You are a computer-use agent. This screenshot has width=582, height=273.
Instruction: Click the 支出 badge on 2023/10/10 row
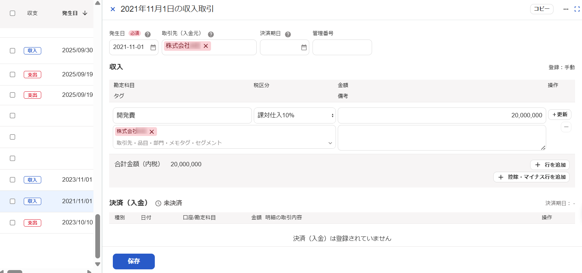[x=32, y=223]
